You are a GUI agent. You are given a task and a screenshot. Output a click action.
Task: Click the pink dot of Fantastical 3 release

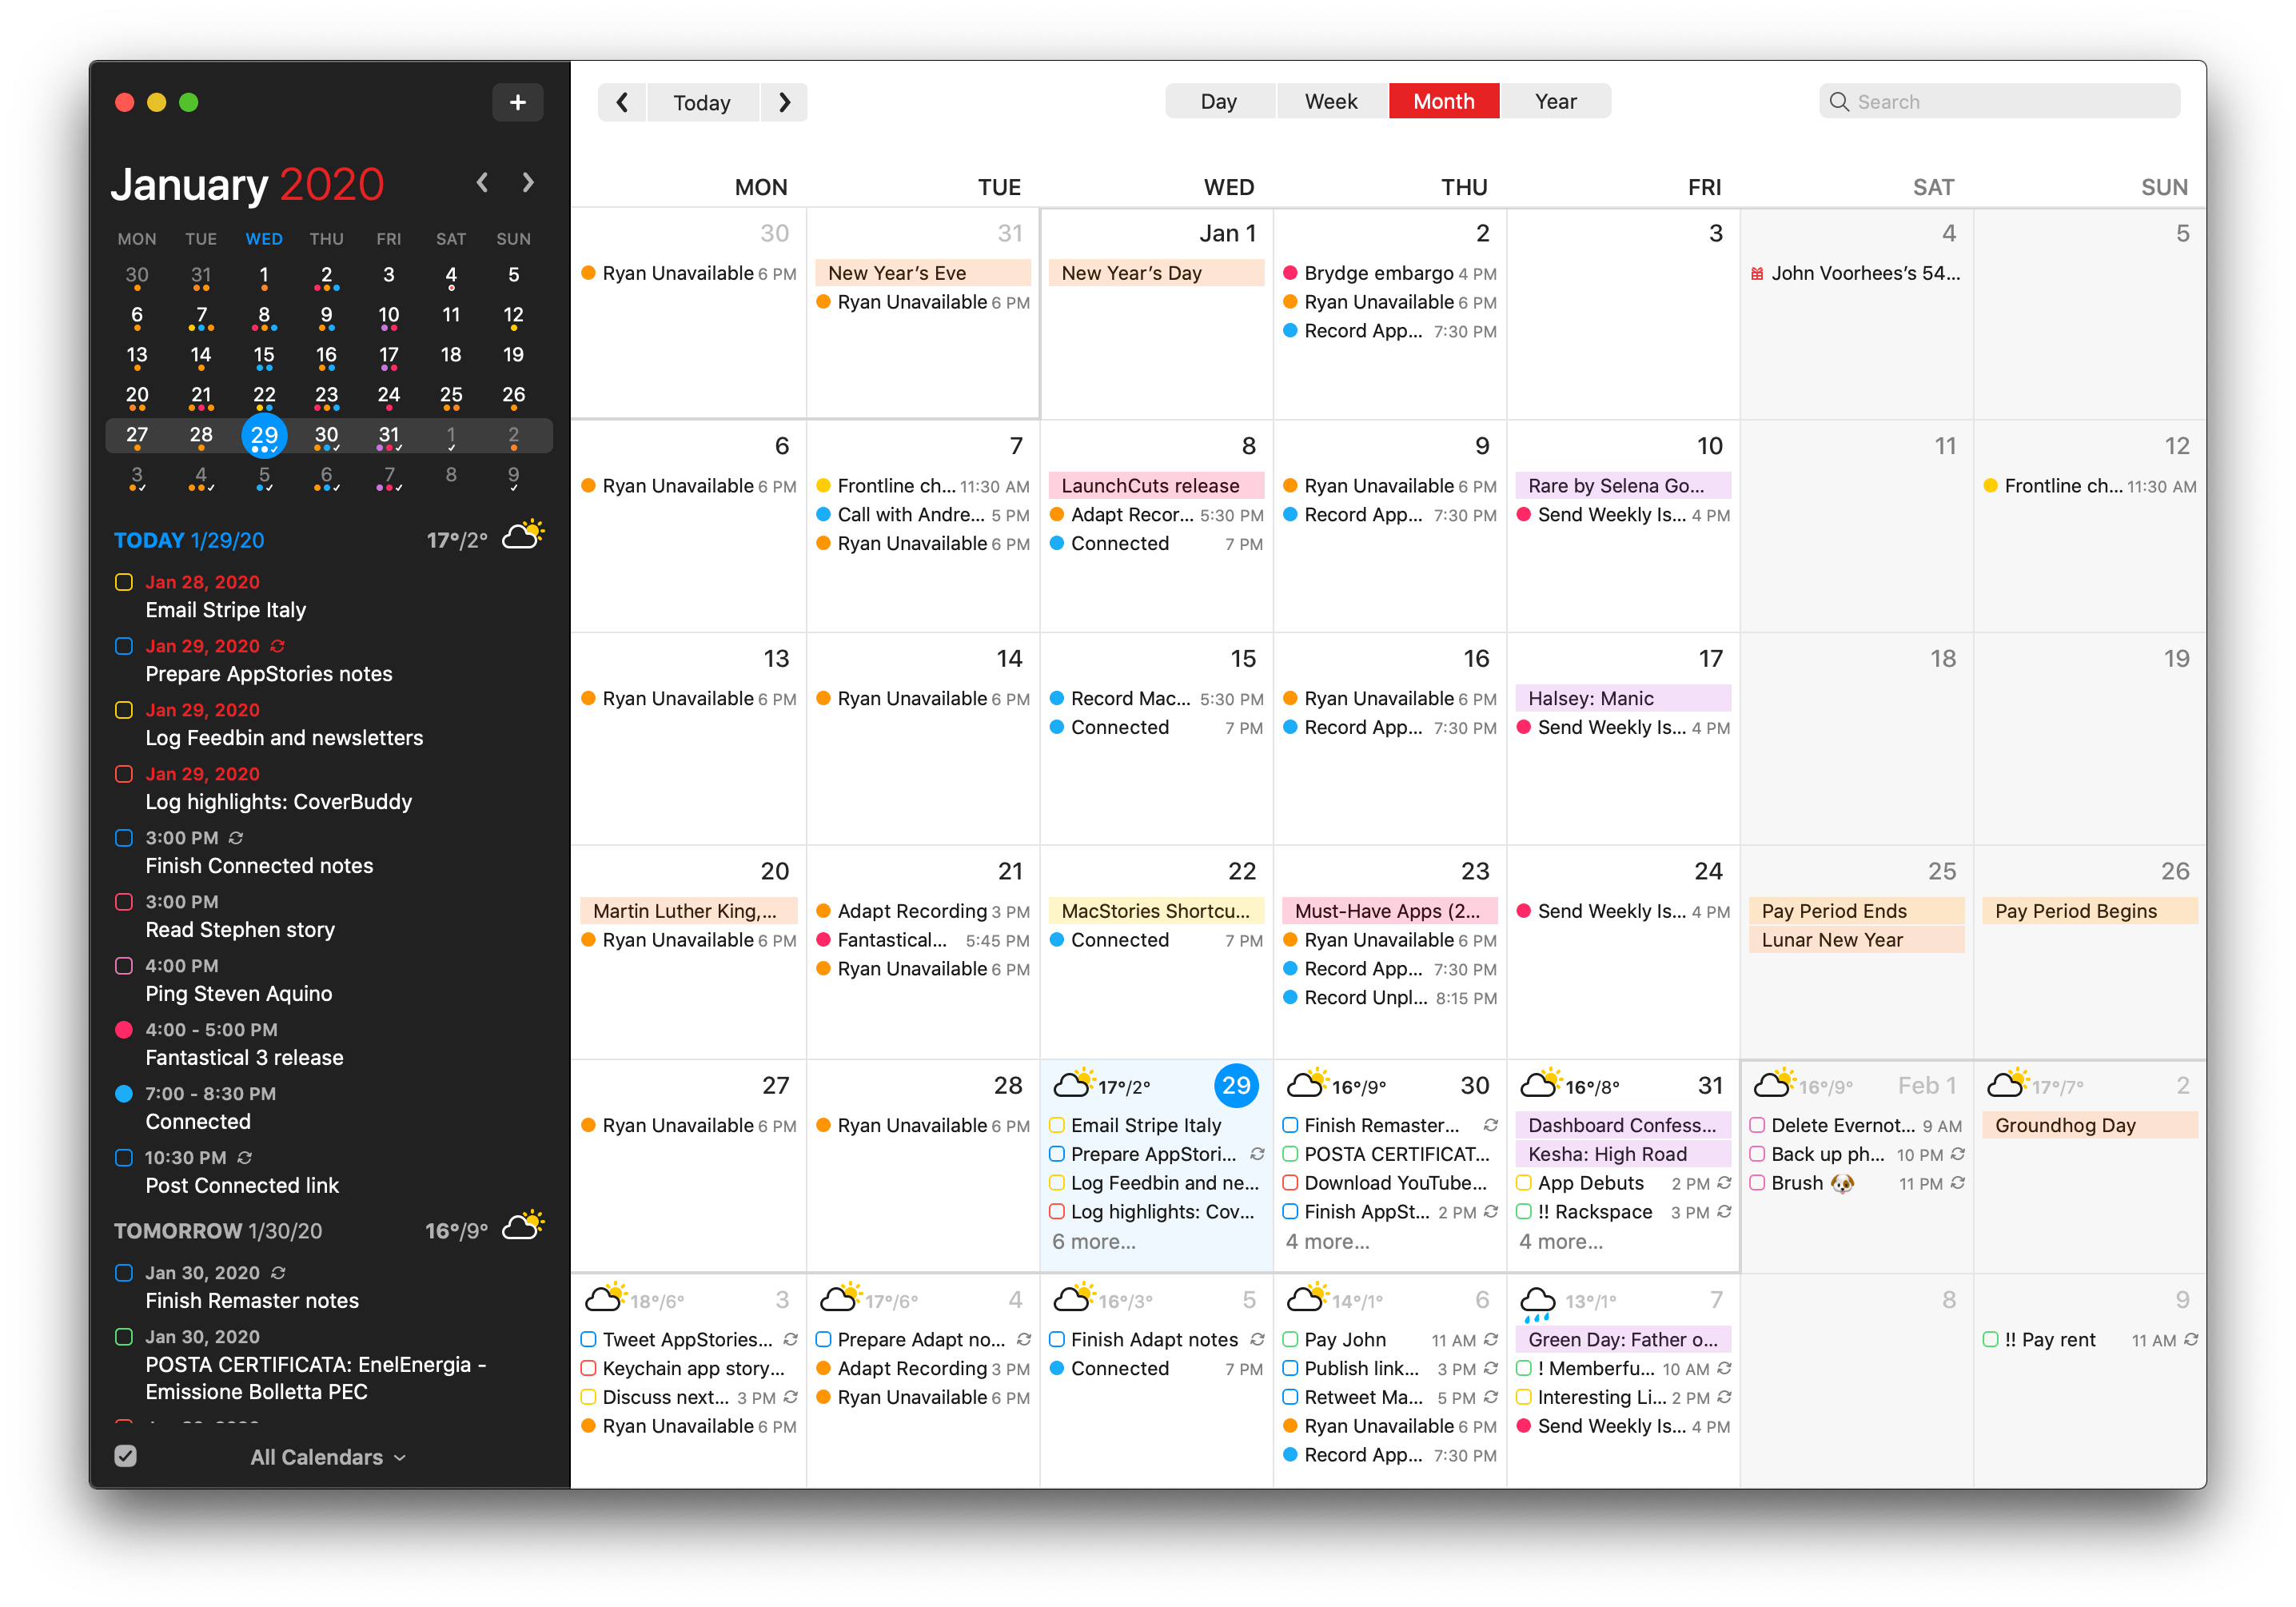pyautogui.click(x=124, y=1029)
